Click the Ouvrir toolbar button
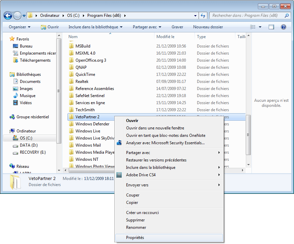The image size is (294, 244). pyautogui.click(x=50, y=27)
